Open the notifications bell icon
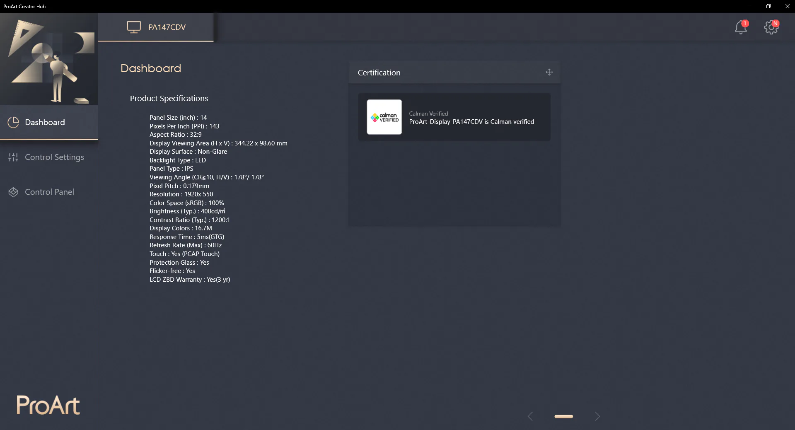Image resolution: width=795 pixels, height=430 pixels. pos(741,27)
